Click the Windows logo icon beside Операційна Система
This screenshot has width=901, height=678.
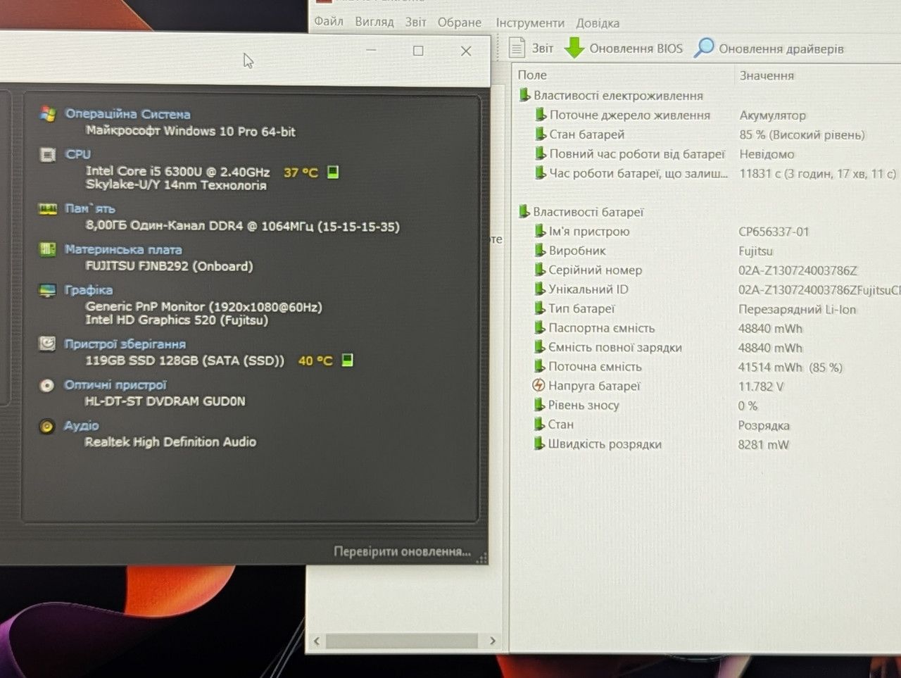coord(48,114)
